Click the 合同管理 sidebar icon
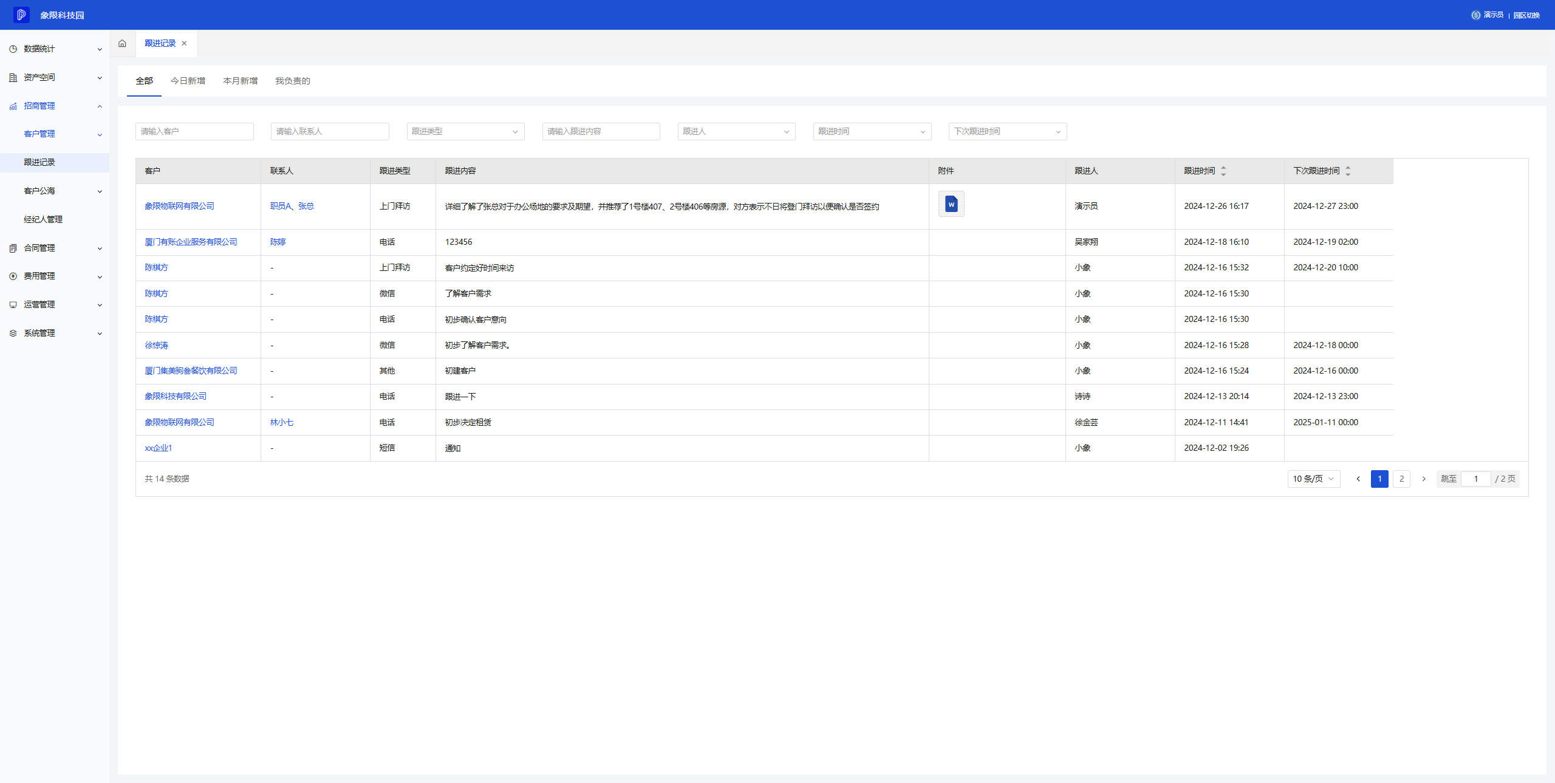 click(13, 248)
